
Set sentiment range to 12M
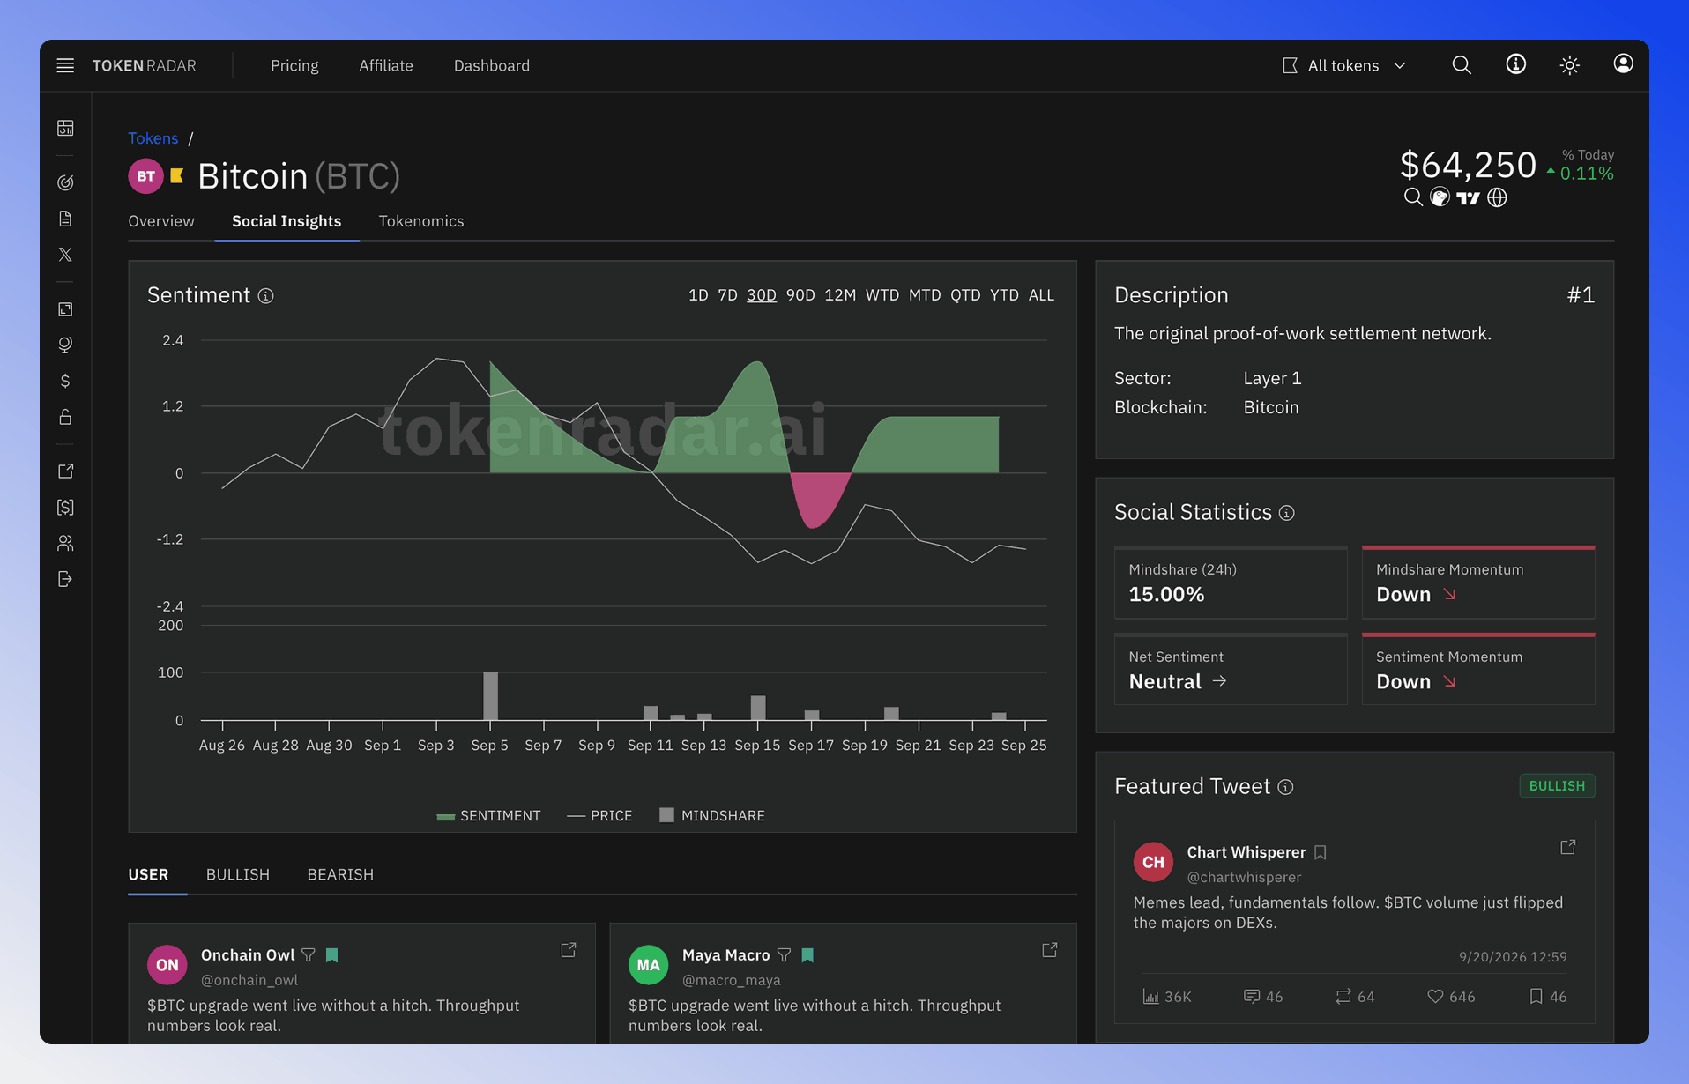tap(840, 295)
